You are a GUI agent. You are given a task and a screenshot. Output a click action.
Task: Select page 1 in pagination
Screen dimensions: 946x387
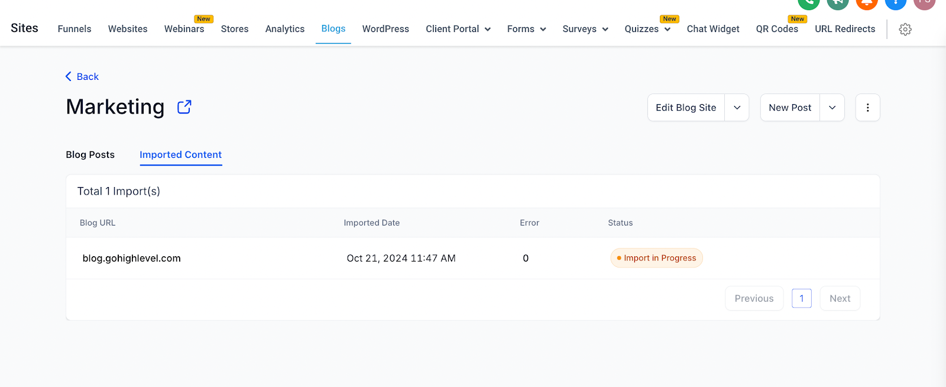[802, 298]
